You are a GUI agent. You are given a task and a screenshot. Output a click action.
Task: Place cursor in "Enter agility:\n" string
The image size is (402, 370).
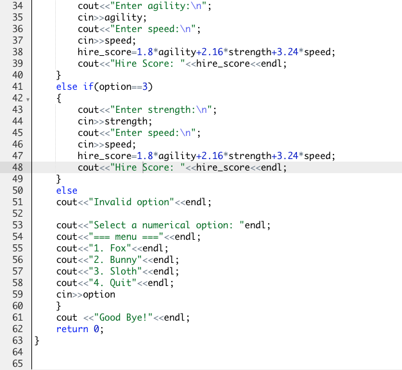pyautogui.click(x=158, y=6)
